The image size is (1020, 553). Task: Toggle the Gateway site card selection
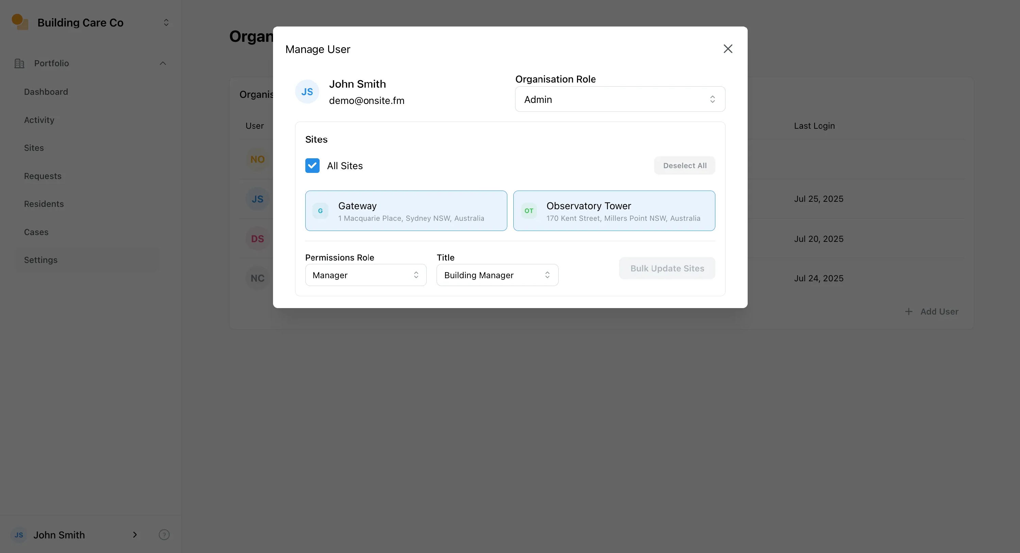[x=406, y=211]
